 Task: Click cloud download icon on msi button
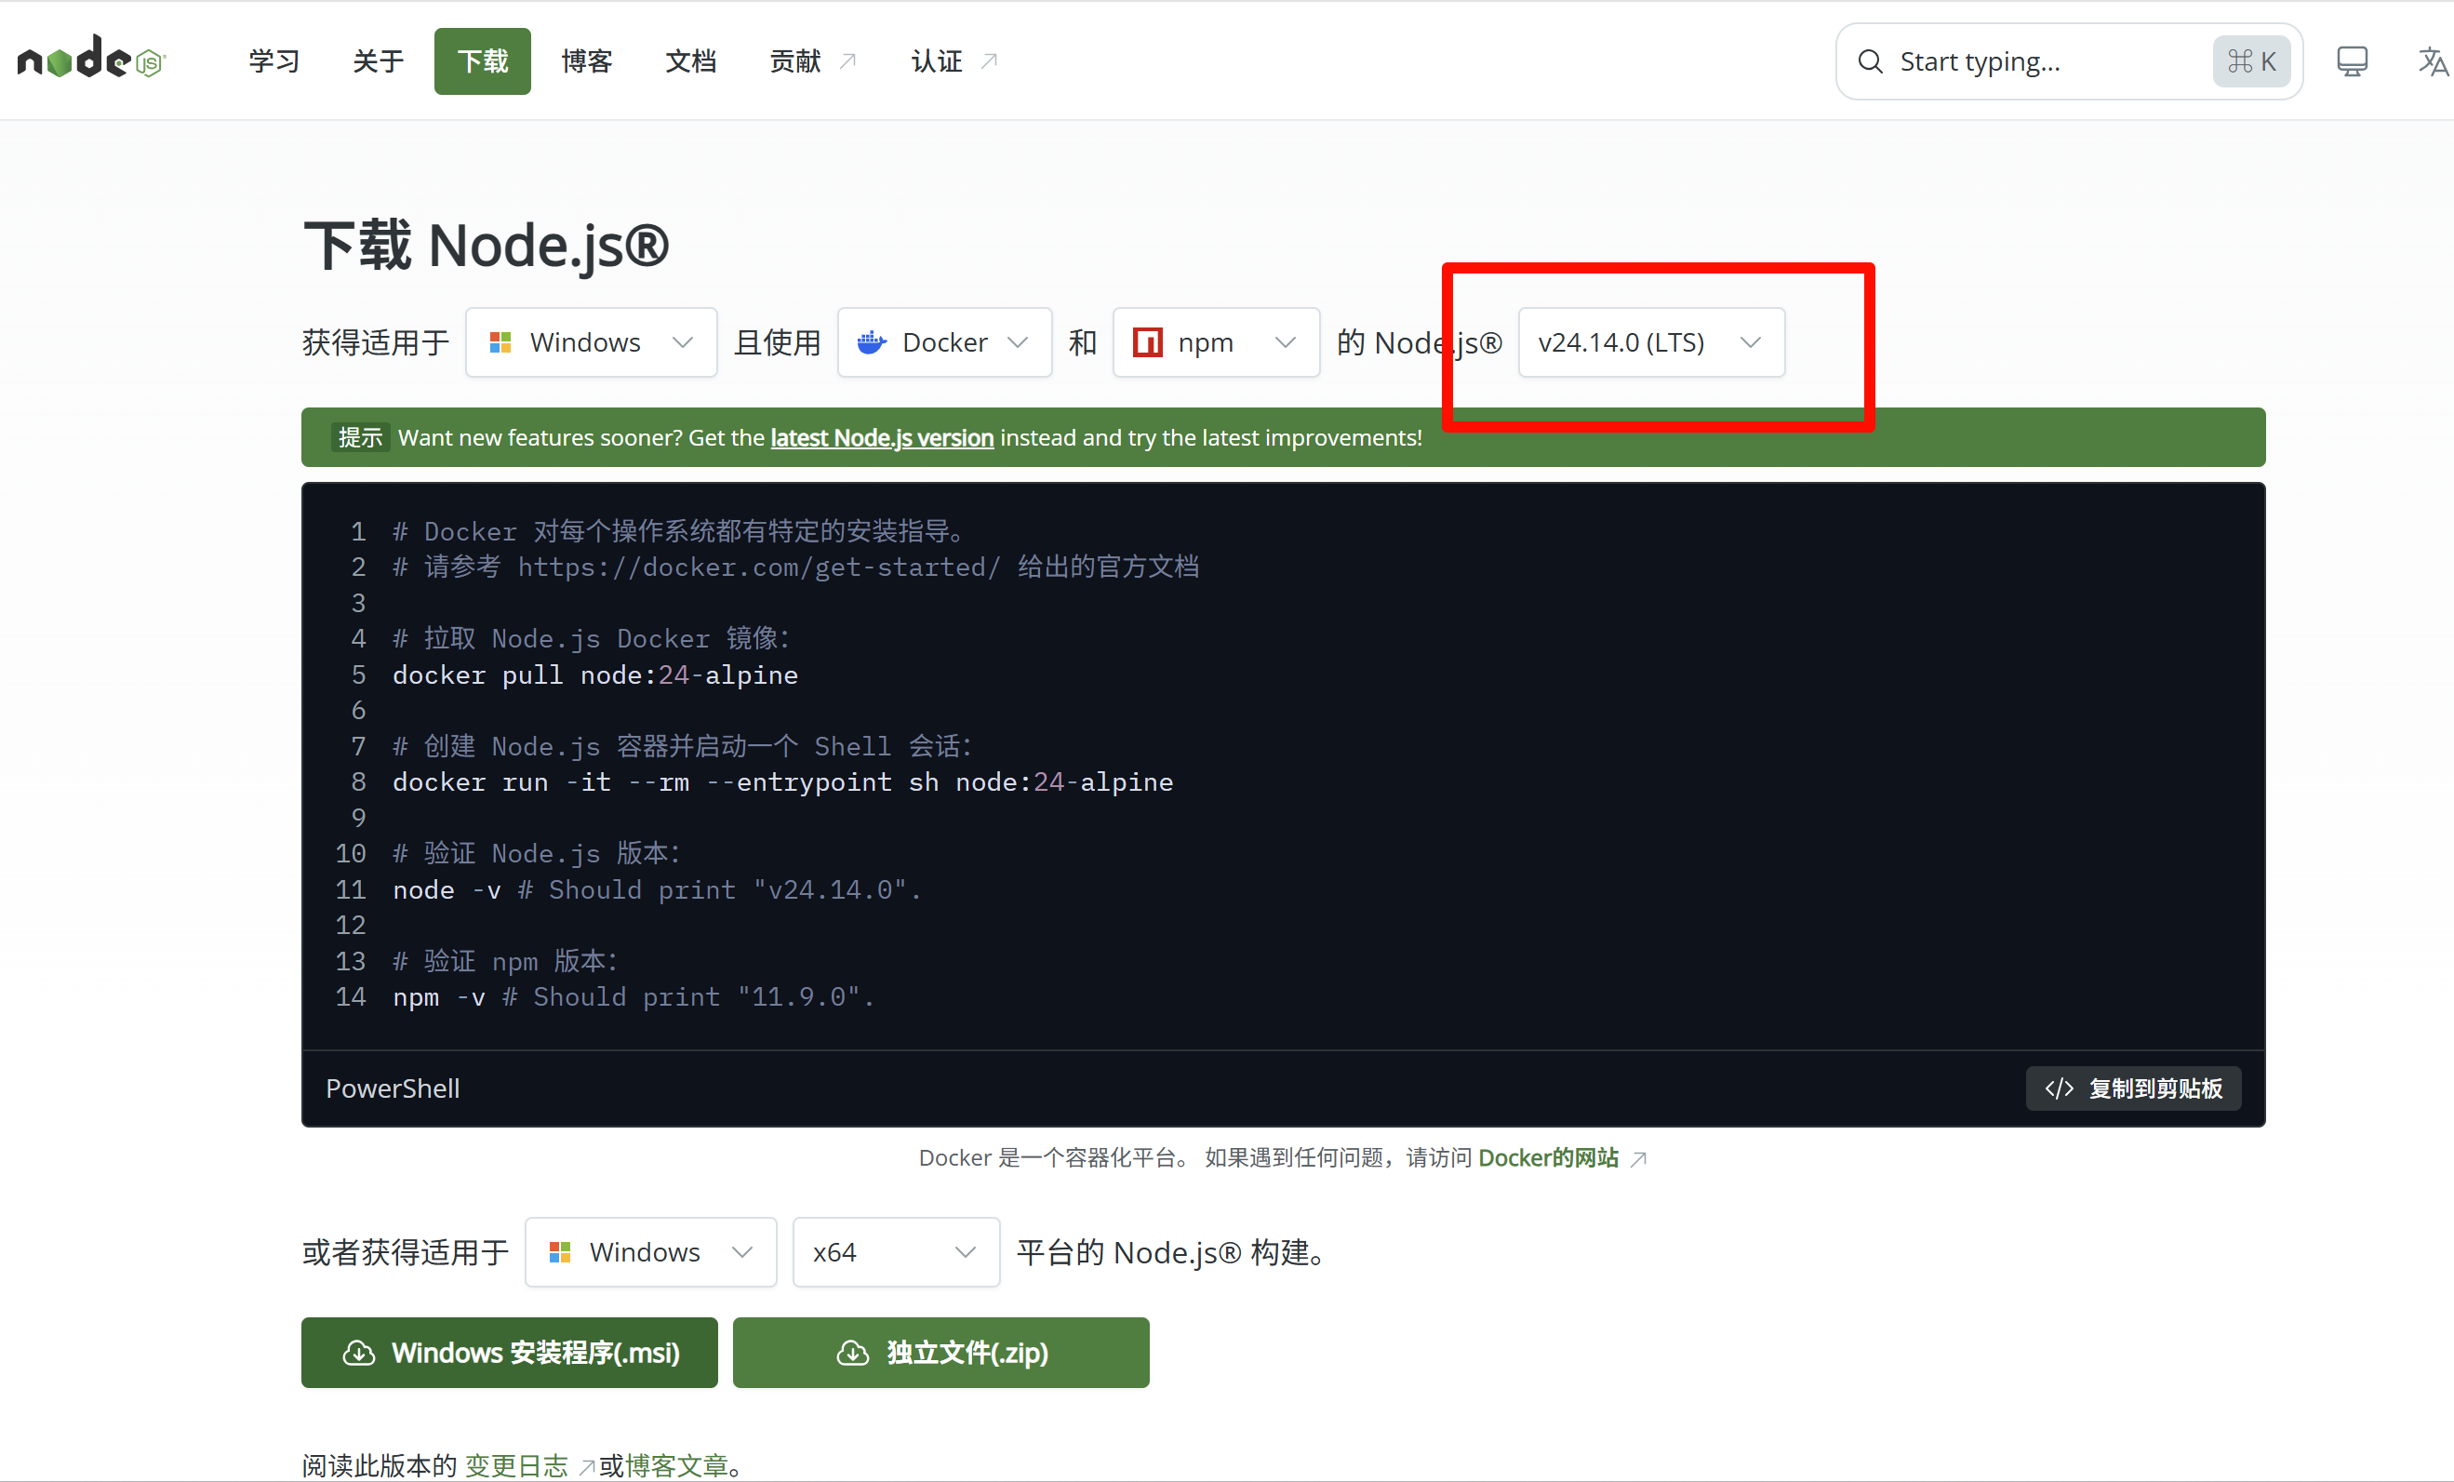tap(358, 1353)
